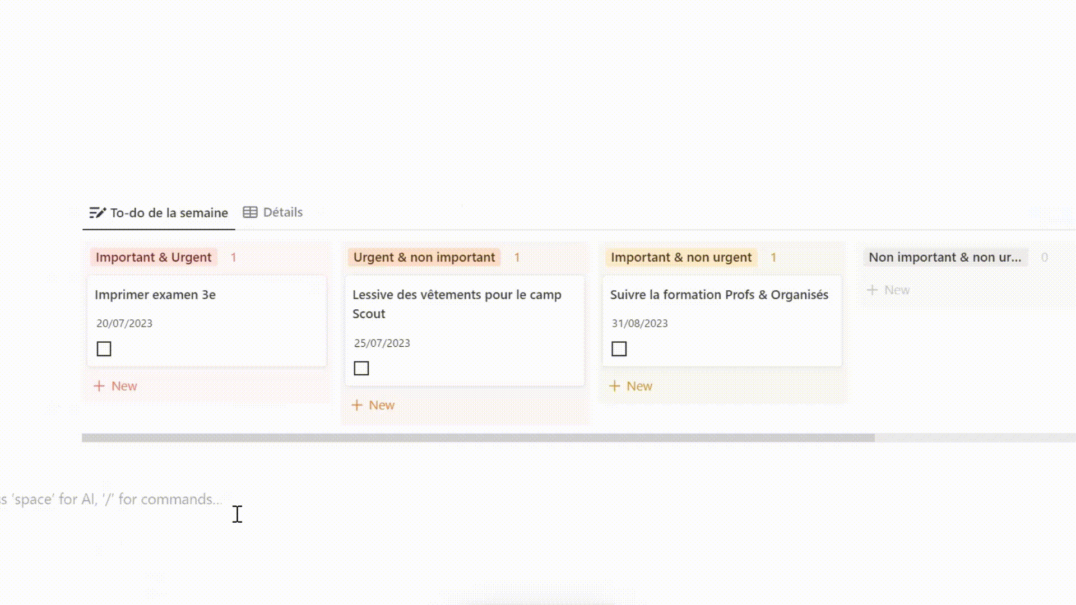The image size is (1076, 605).
Task: Check the box for Imprimer examen 3e
Action: click(104, 349)
